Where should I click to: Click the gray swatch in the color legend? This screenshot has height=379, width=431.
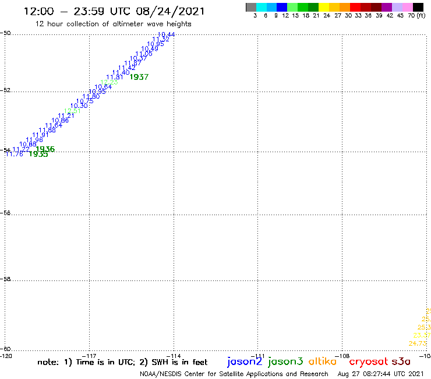251,7
